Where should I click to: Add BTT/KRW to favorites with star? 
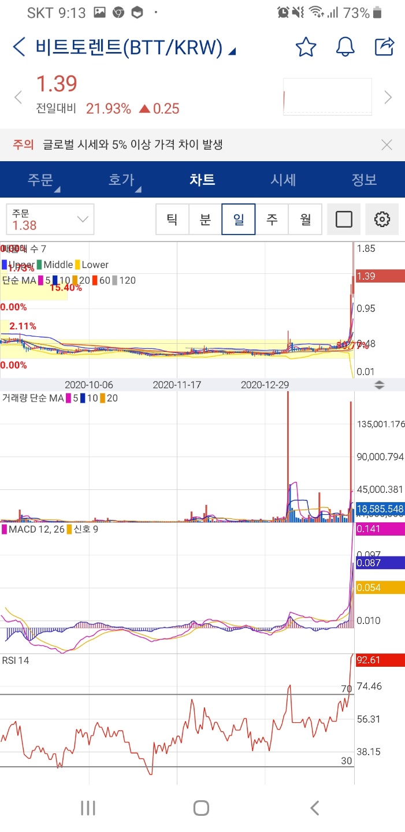pyautogui.click(x=306, y=47)
